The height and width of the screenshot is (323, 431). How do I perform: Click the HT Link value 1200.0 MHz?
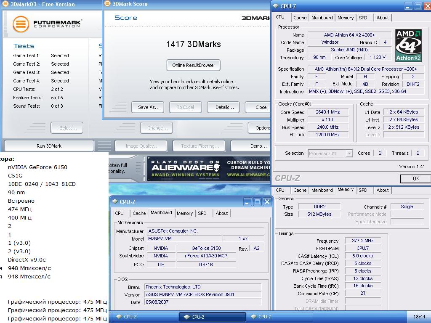[x=328, y=135]
